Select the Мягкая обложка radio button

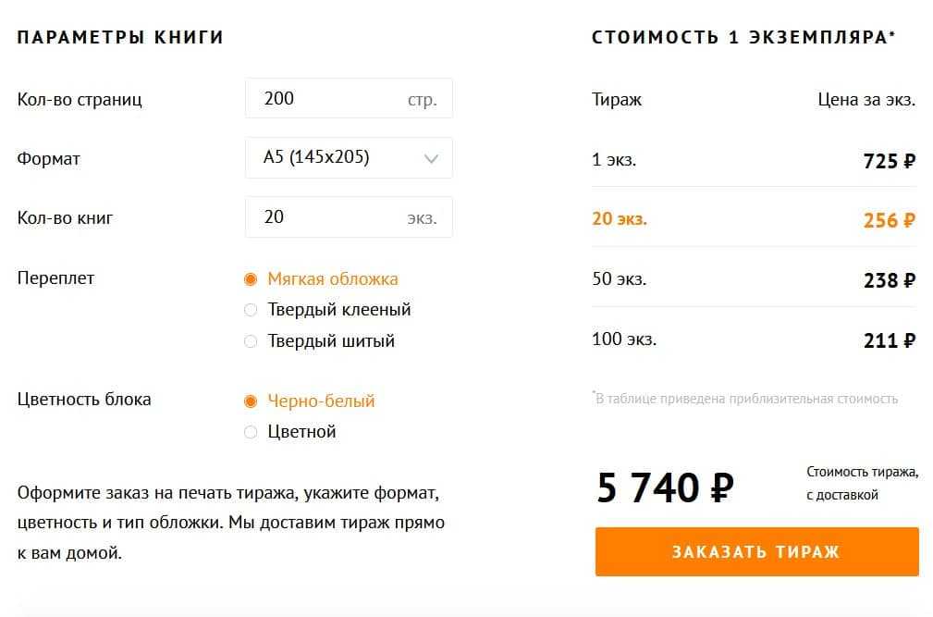pos(251,279)
